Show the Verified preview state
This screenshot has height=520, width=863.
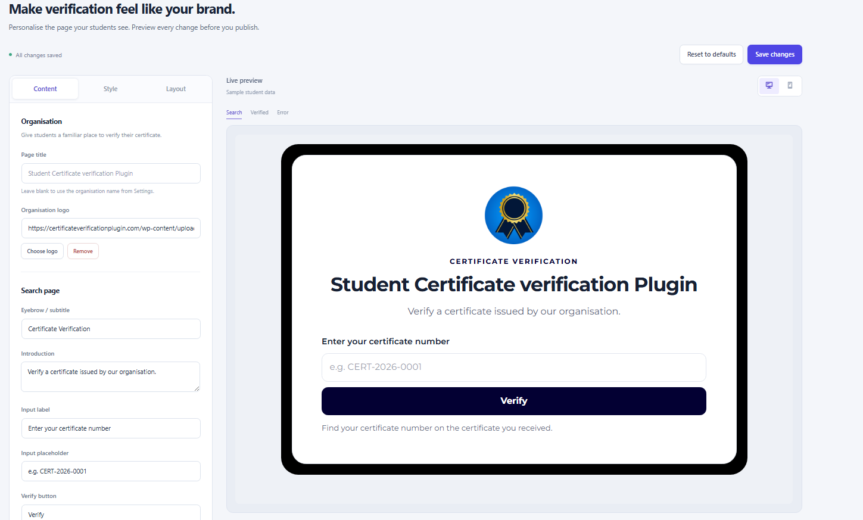point(260,113)
